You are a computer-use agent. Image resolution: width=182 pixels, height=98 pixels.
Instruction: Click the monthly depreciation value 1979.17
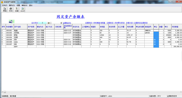pos(131,35)
